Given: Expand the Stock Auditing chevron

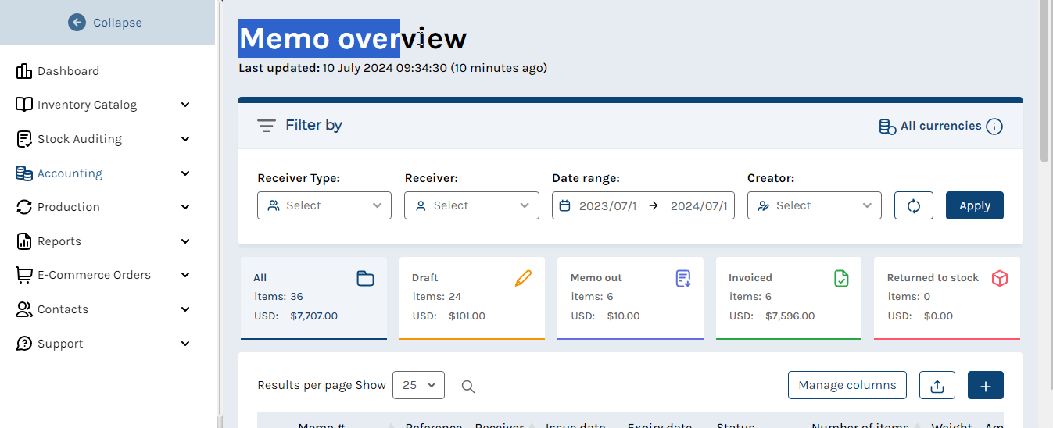Looking at the screenshot, I should [185, 139].
